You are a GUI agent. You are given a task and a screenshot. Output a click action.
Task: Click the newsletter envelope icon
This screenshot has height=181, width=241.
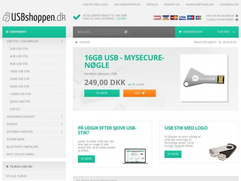click(x=237, y=20)
